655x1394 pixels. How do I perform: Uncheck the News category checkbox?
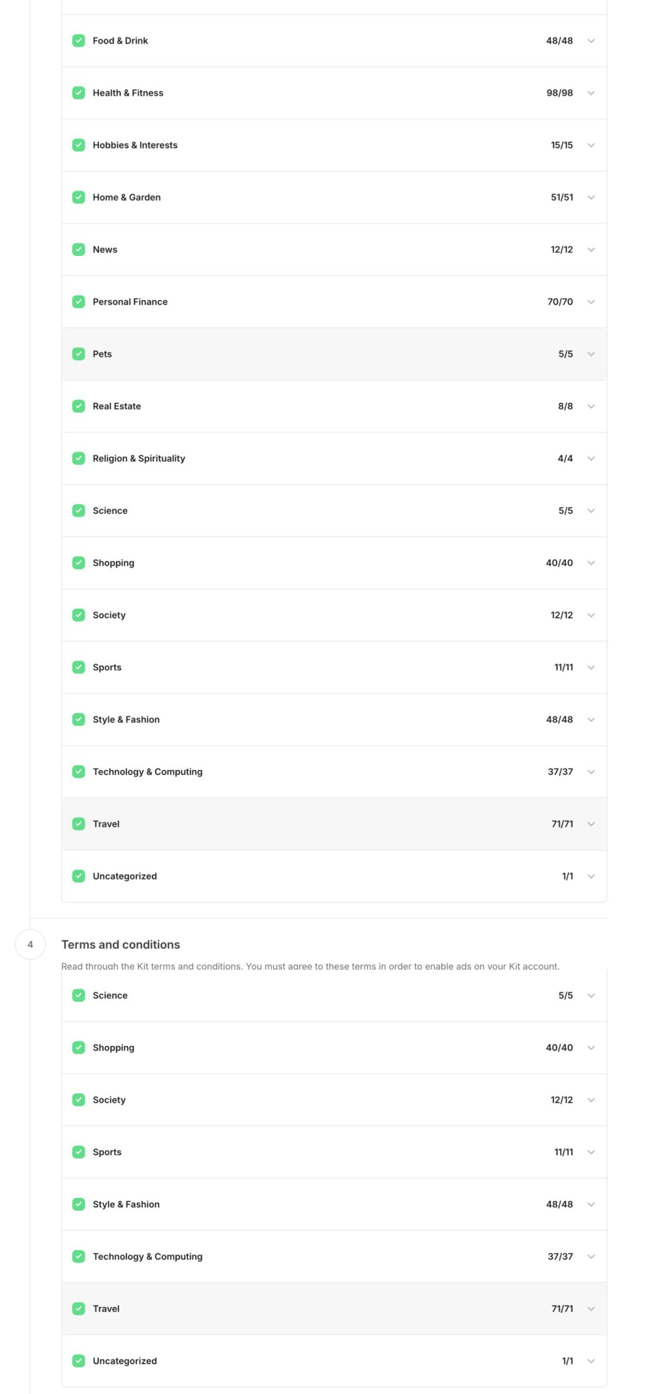point(78,250)
